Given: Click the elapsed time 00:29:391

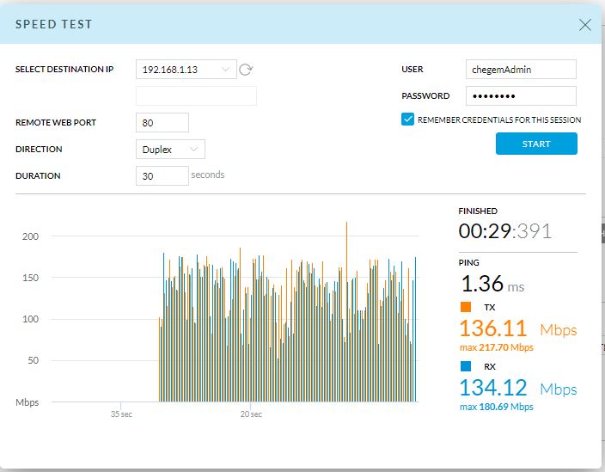Looking at the screenshot, I should pyautogui.click(x=505, y=231).
